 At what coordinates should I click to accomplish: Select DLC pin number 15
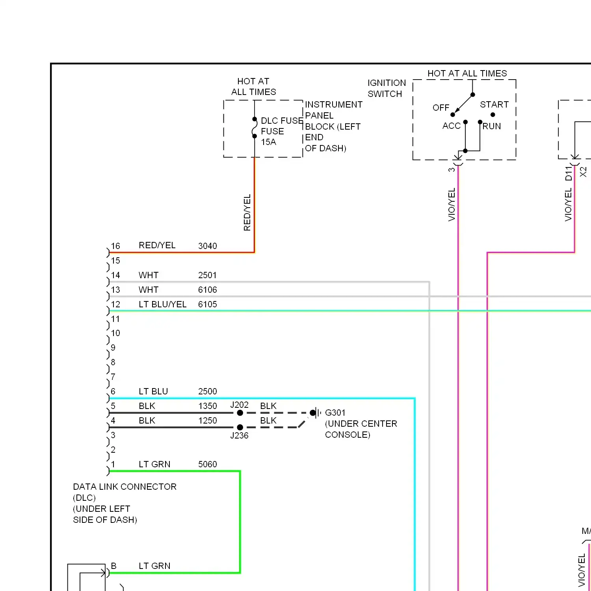[115, 260]
